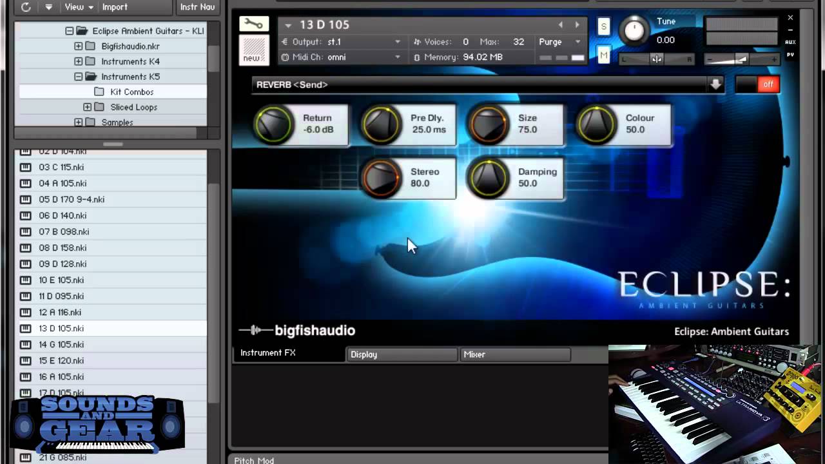Click the Colour knob

596,124
